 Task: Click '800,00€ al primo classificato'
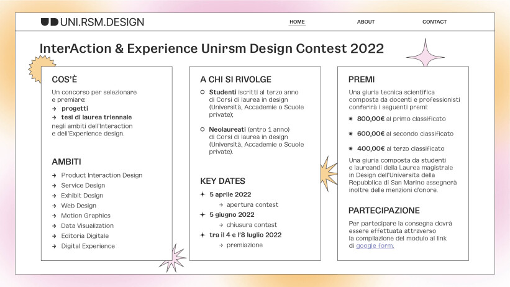click(401, 119)
